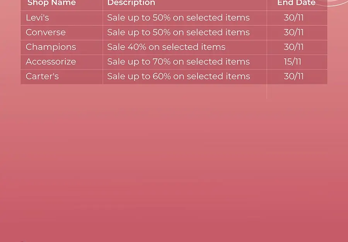Click the Converse 30/11 end date
Image resolution: width=348 pixels, height=242 pixels.
click(x=293, y=32)
